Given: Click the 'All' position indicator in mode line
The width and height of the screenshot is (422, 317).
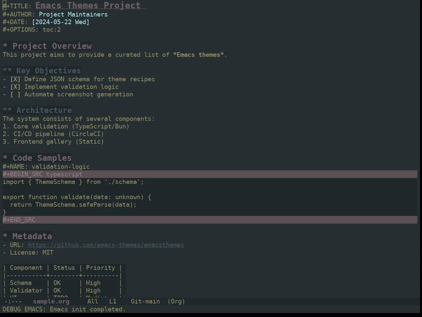Looking at the screenshot, I should point(93,301).
